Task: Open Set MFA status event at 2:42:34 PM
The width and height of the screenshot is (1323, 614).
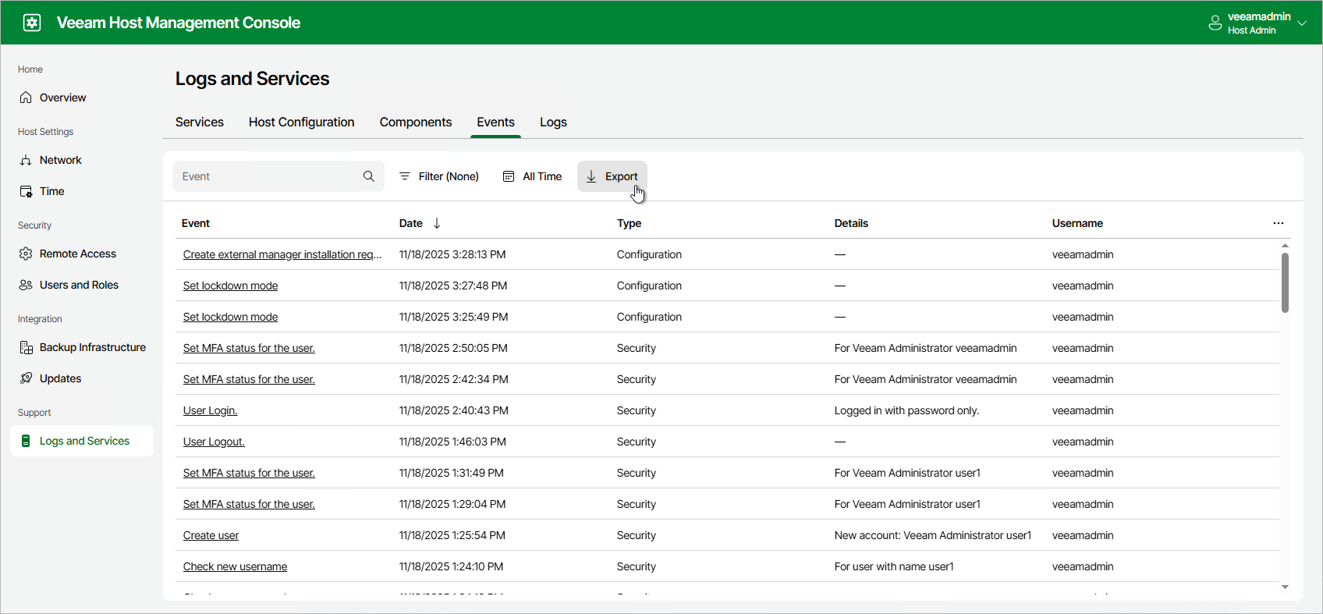Action: [249, 379]
